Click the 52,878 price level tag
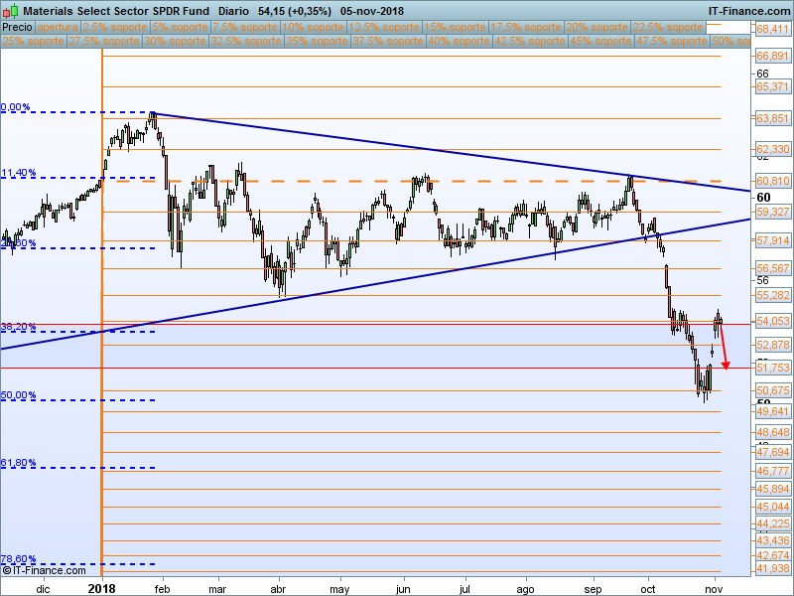The image size is (794, 596). [773, 345]
